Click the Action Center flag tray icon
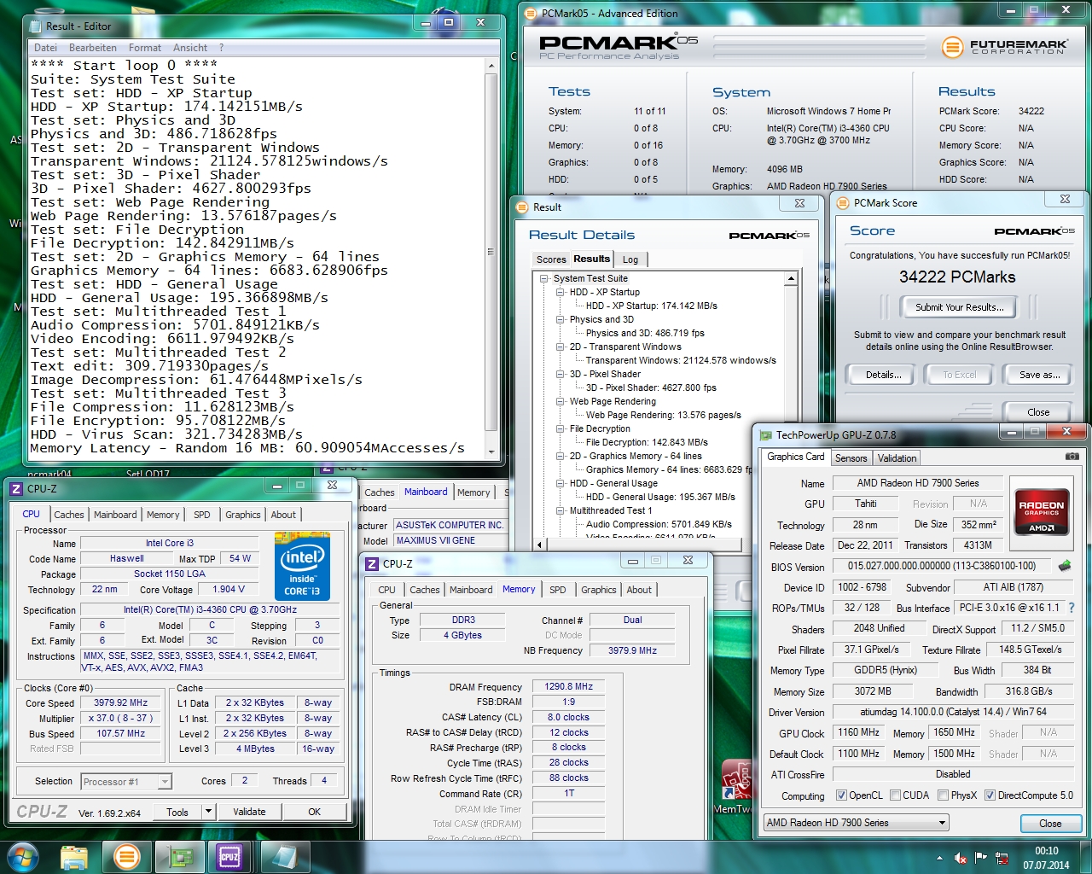Image resolution: width=1092 pixels, height=874 pixels. click(x=981, y=858)
